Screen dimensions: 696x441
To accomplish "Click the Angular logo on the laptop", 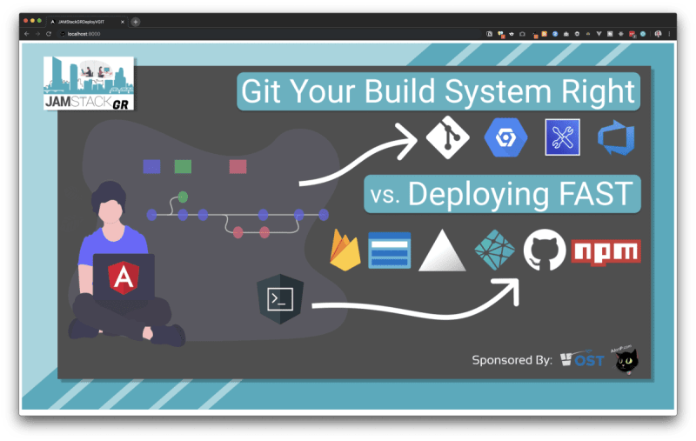I will [x=124, y=277].
